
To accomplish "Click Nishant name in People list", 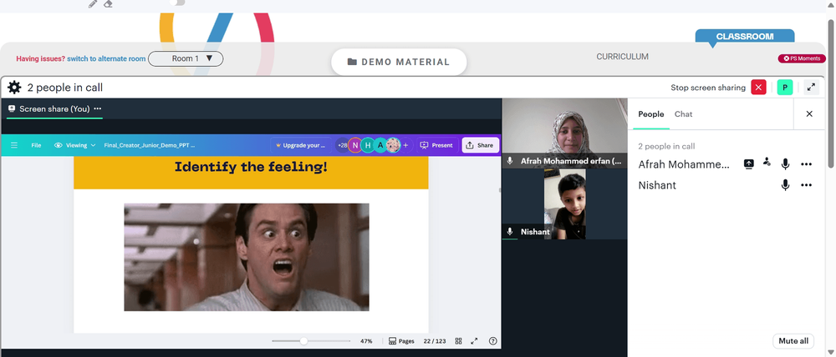I will pyautogui.click(x=657, y=185).
